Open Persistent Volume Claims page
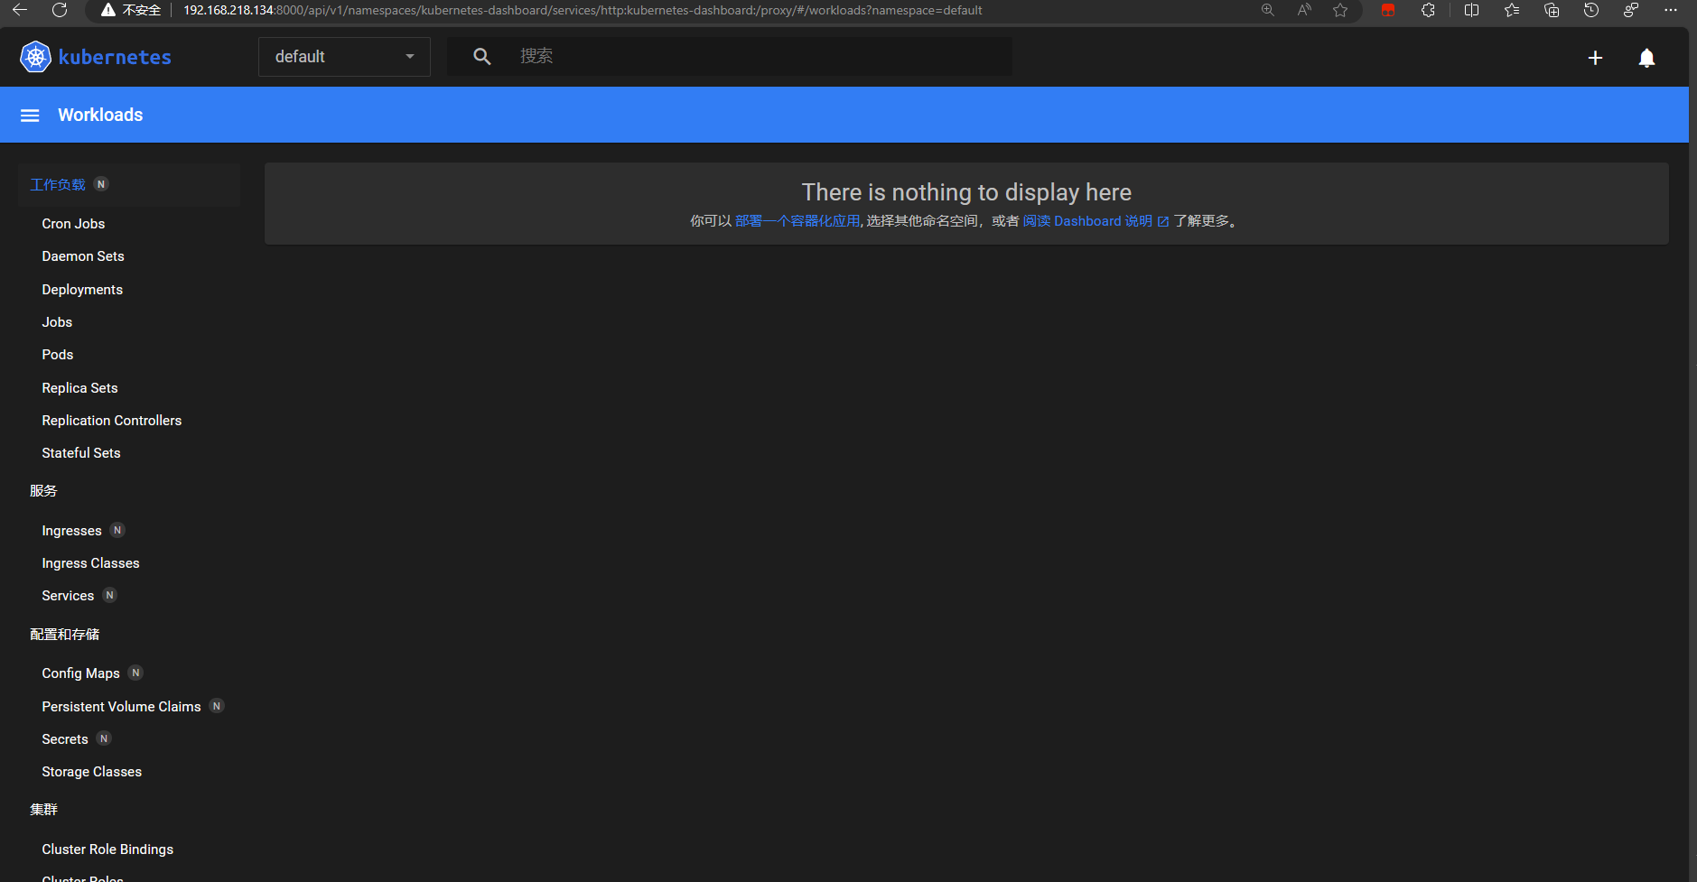Image resolution: width=1697 pixels, height=882 pixels. (121, 707)
